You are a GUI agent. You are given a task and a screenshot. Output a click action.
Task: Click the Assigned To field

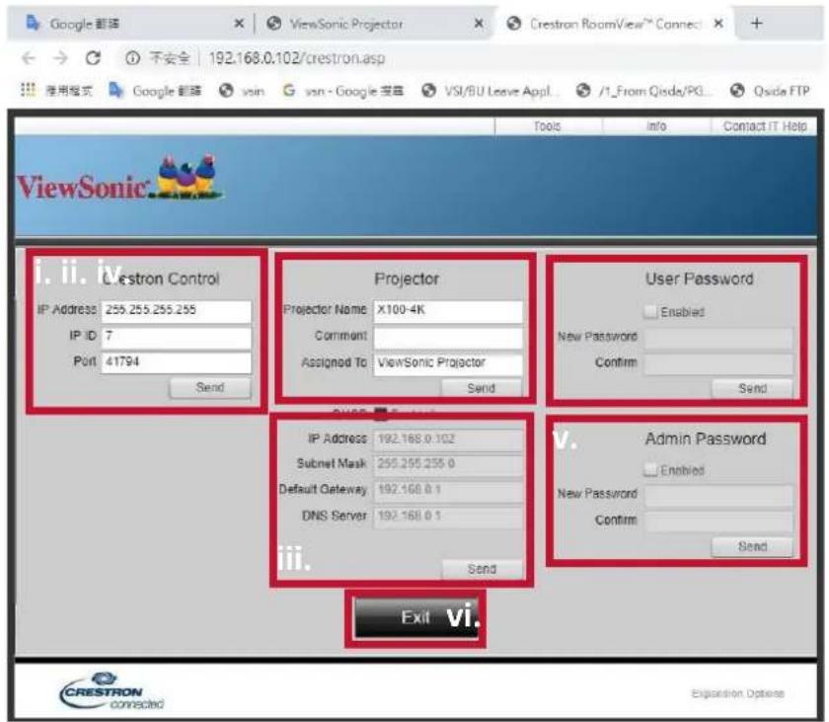pos(448,363)
